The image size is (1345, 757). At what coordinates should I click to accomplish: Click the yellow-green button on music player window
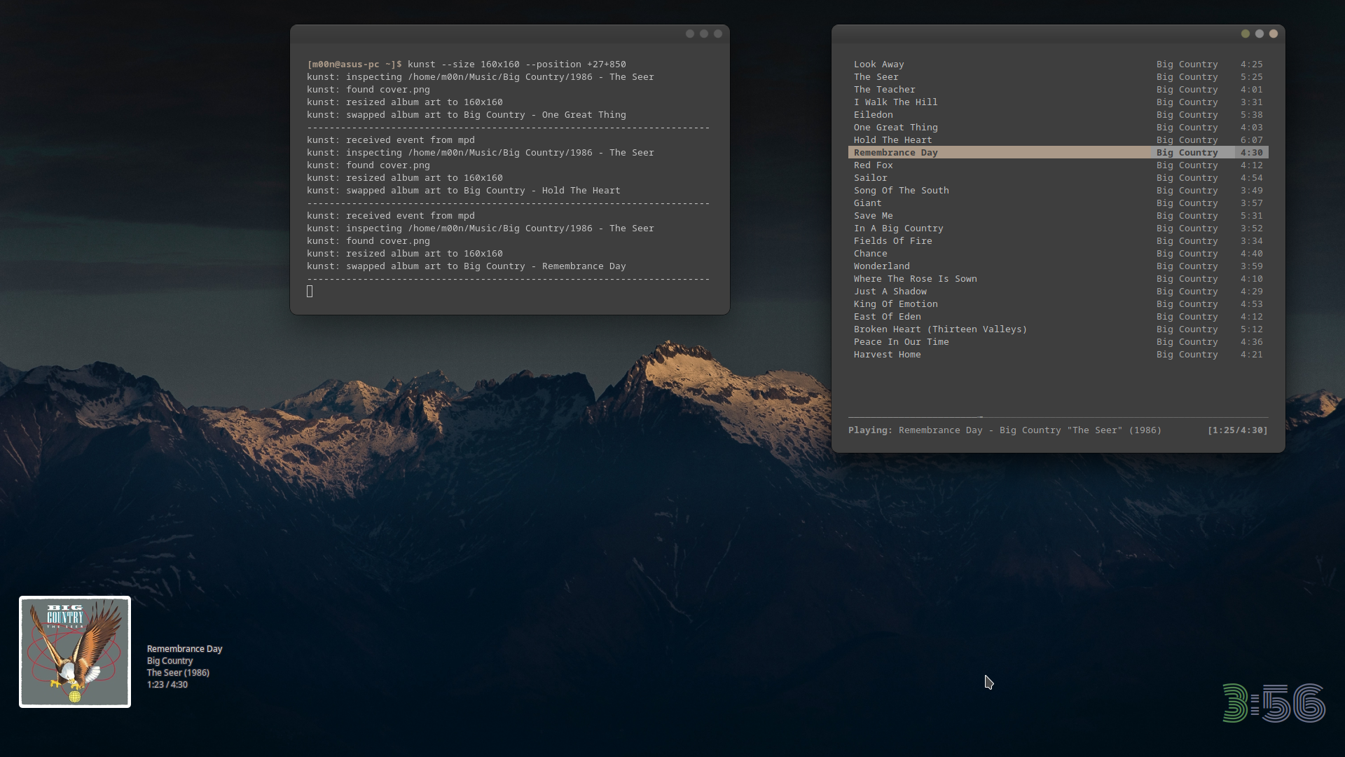tap(1245, 34)
